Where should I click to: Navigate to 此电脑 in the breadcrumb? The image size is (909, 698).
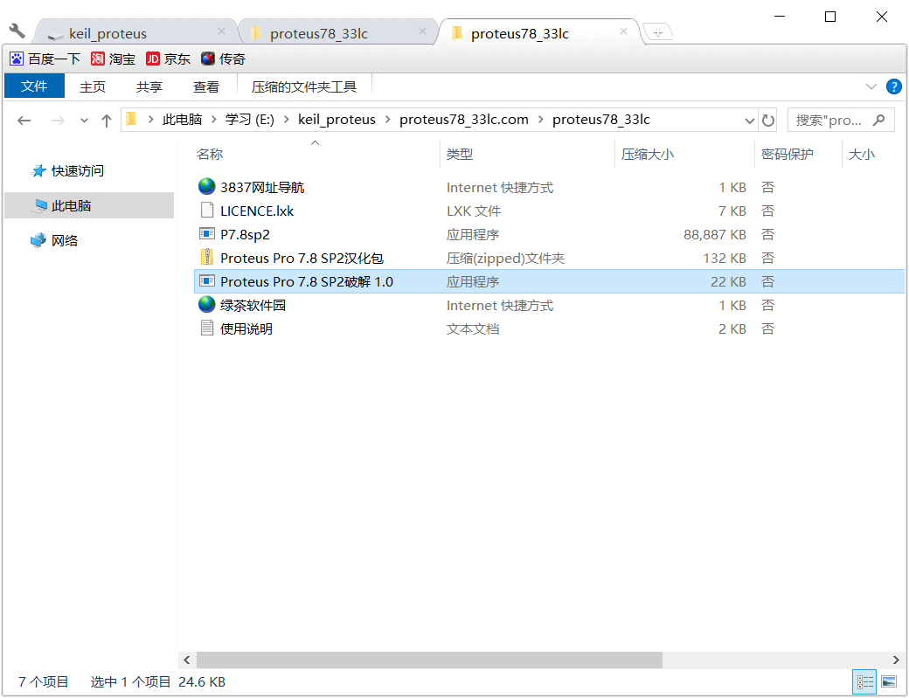pos(182,120)
